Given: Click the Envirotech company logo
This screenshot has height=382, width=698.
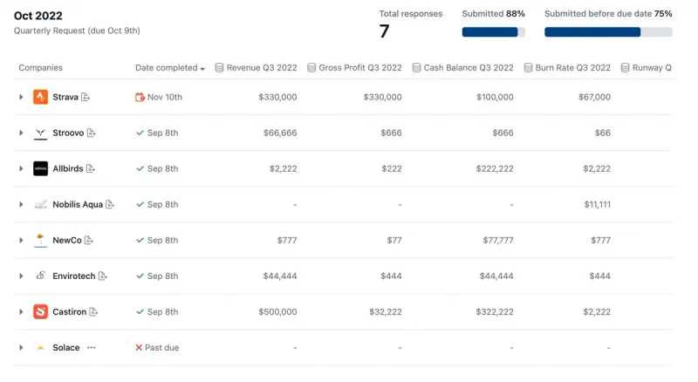Looking at the screenshot, I should pyautogui.click(x=40, y=276).
